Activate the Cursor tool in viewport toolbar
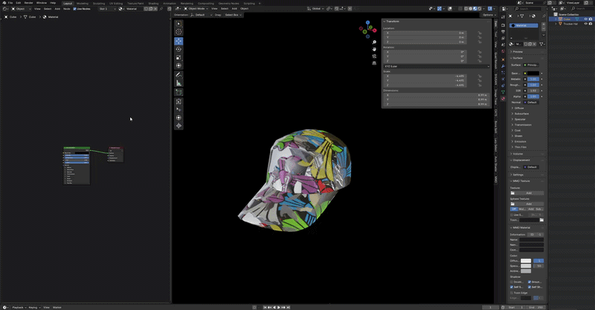The width and height of the screenshot is (595, 310). coord(178,32)
